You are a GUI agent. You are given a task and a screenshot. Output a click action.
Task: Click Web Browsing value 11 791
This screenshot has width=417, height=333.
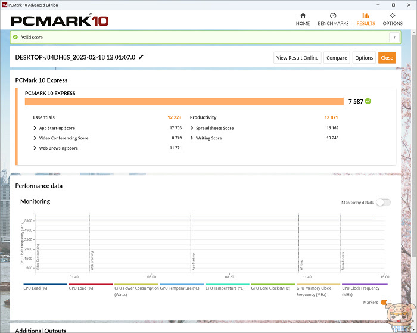(x=176, y=148)
